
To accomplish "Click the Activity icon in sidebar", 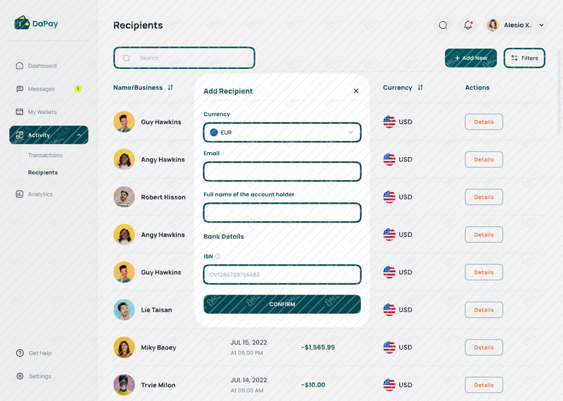I will [x=20, y=135].
